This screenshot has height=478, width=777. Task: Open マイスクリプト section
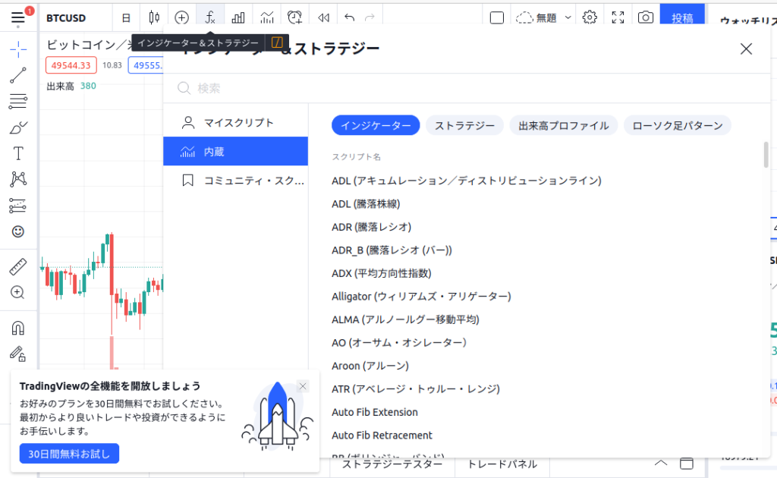click(x=235, y=121)
